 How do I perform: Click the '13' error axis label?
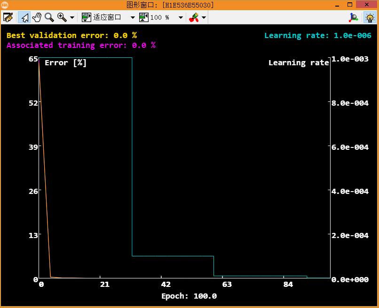coord(33,235)
